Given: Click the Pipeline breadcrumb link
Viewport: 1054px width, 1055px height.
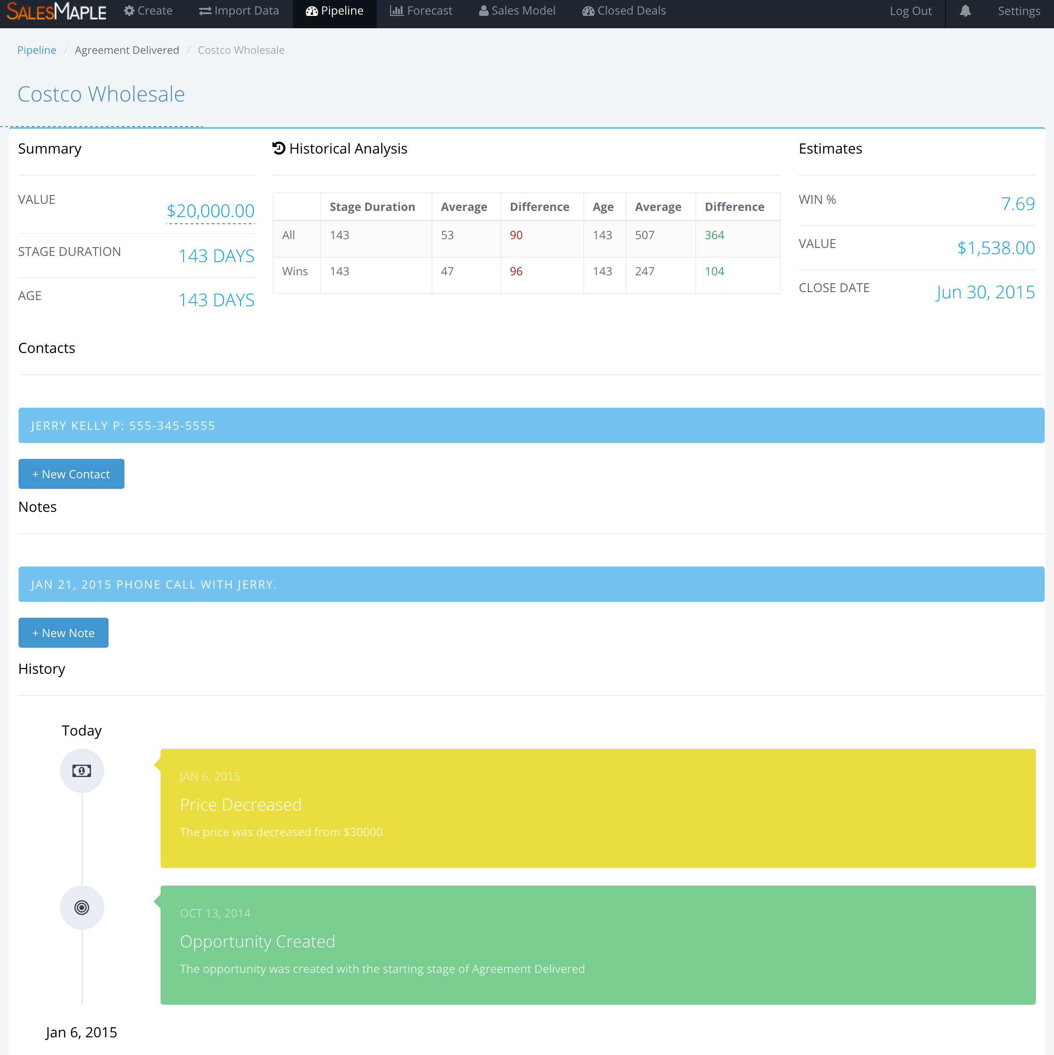Looking at the screenshot, I should (37, 50).
